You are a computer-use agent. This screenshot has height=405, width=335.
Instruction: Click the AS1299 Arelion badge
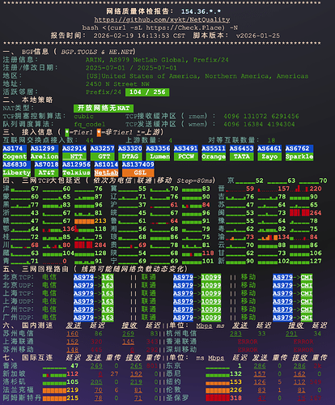[x=45, y=152]
